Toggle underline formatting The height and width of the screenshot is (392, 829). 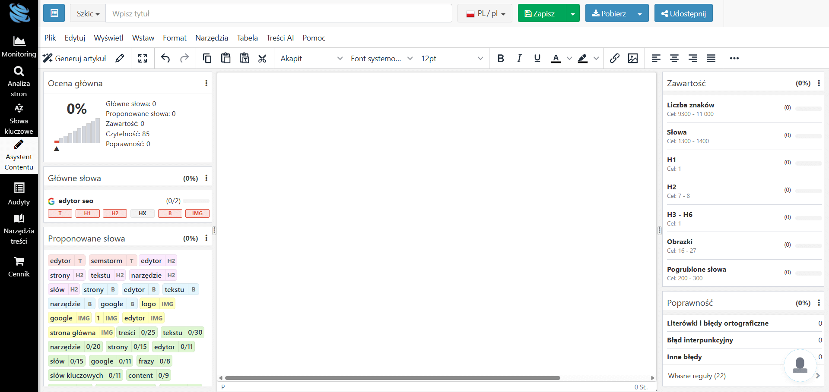click(537, 58)
